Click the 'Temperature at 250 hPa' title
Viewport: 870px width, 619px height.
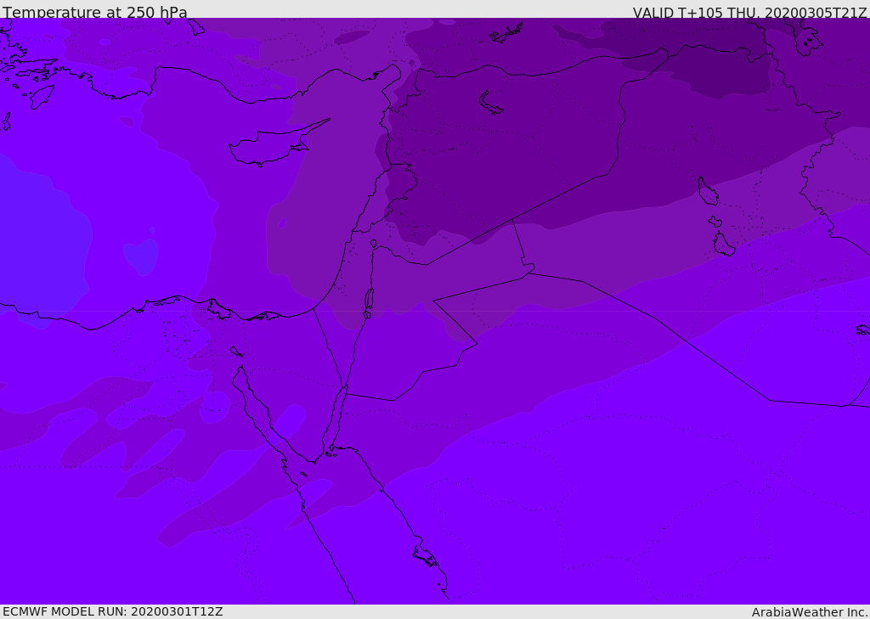pyautogui.click(x=95, y=12)
